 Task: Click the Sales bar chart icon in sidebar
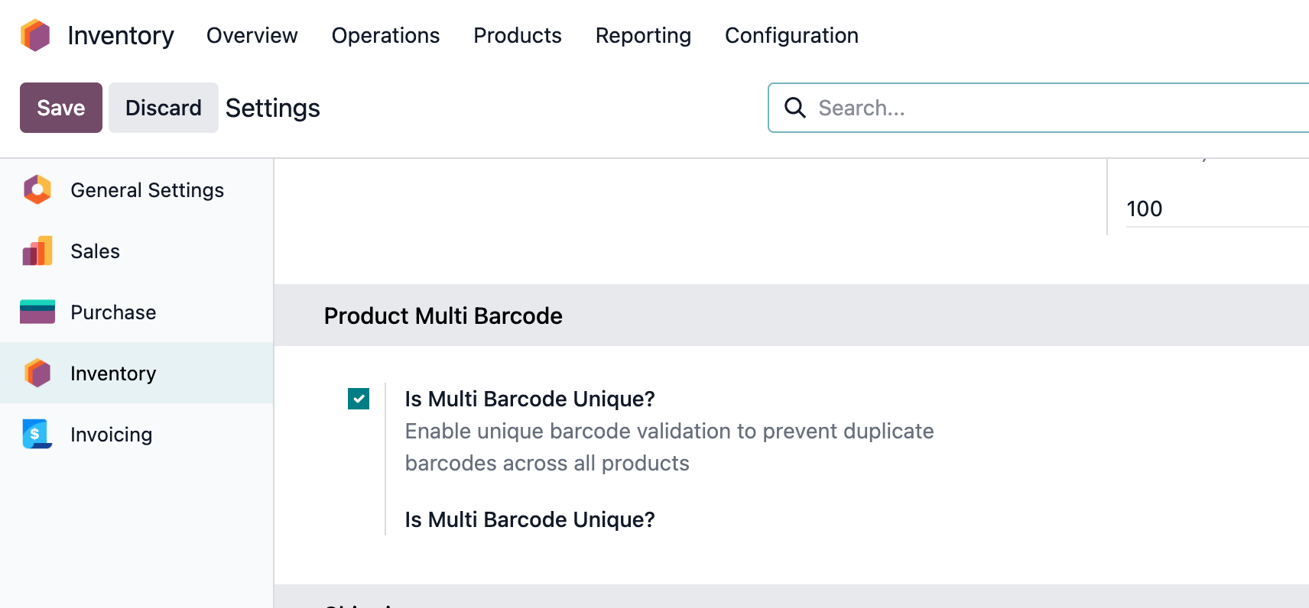pos(36,251)
